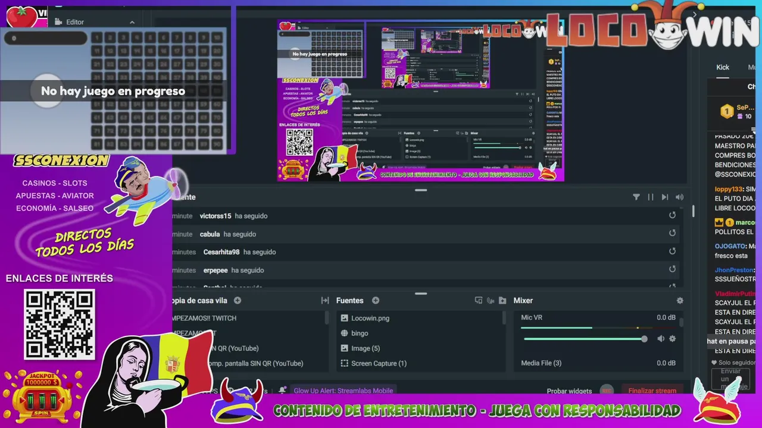
Task: Click the stream preview canvas thumbnail
Action: click(420, 101)
